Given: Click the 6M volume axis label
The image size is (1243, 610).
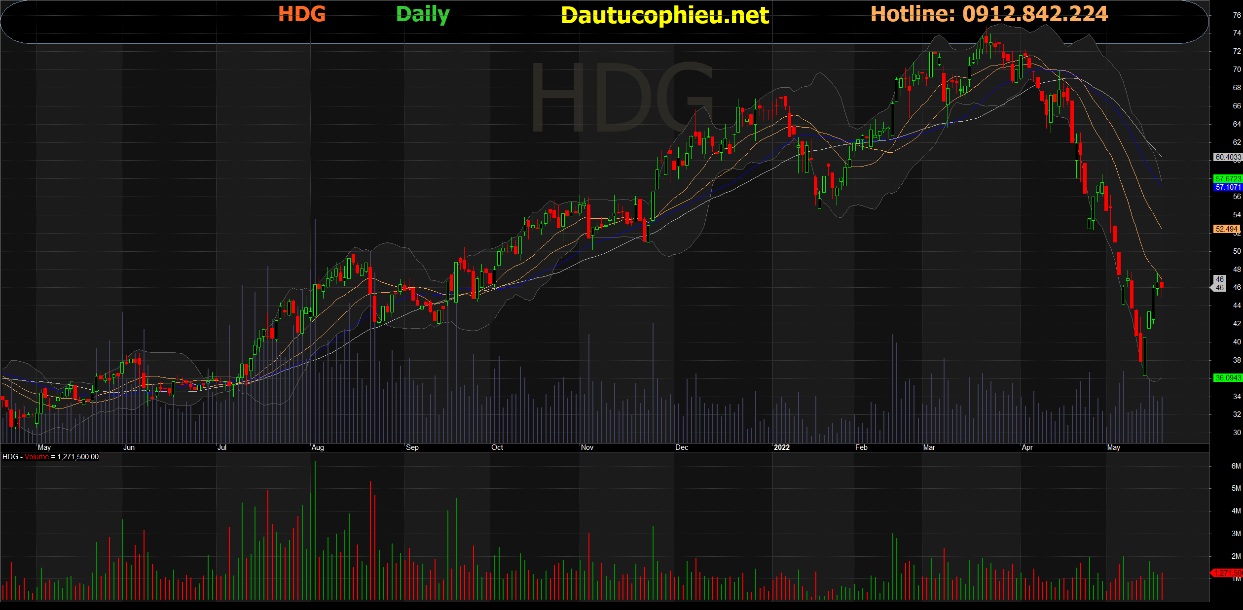Looking at the screenshot, I should 1236,466.
